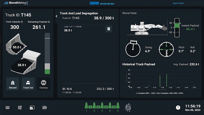
Task: Delete load 1 with trash icon
Action: [109, 29]
